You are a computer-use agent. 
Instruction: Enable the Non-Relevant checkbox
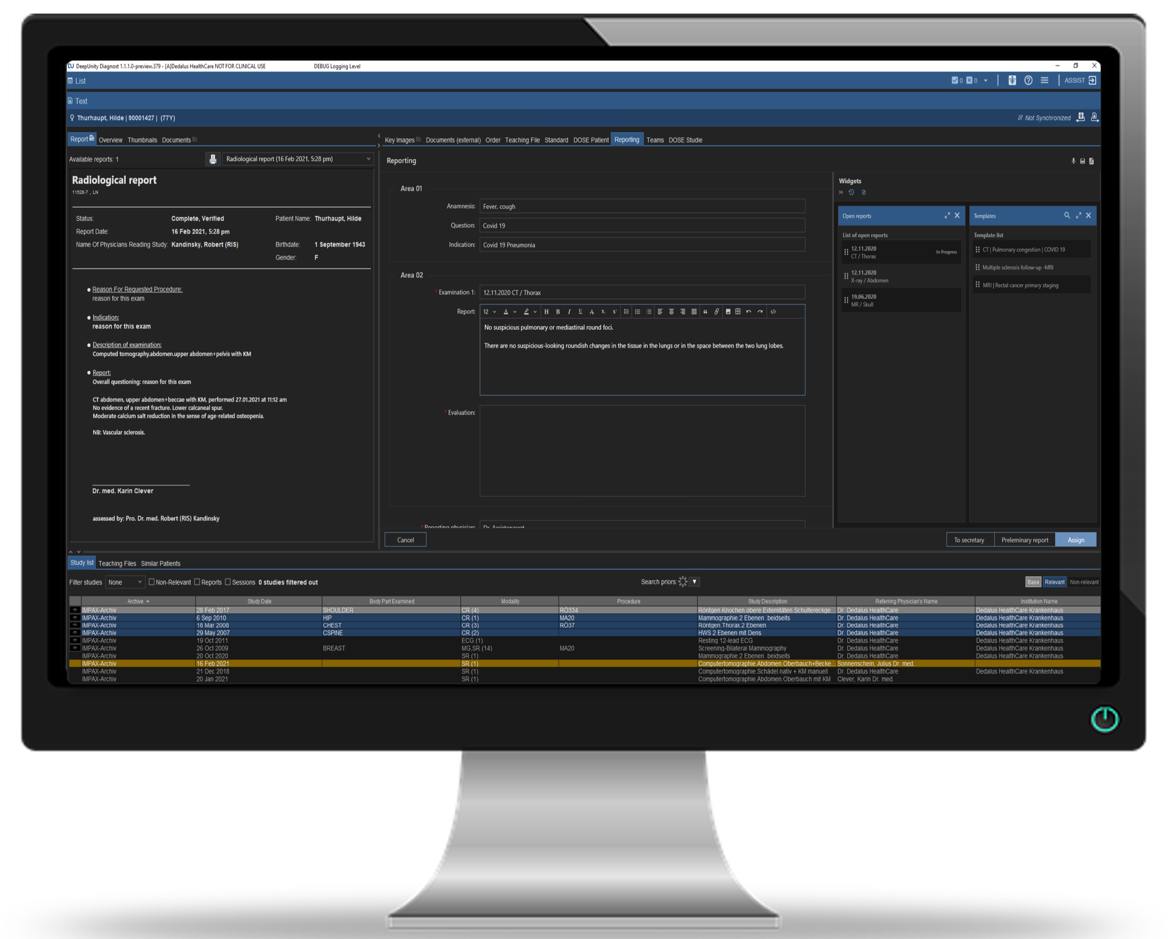point(152,582)
